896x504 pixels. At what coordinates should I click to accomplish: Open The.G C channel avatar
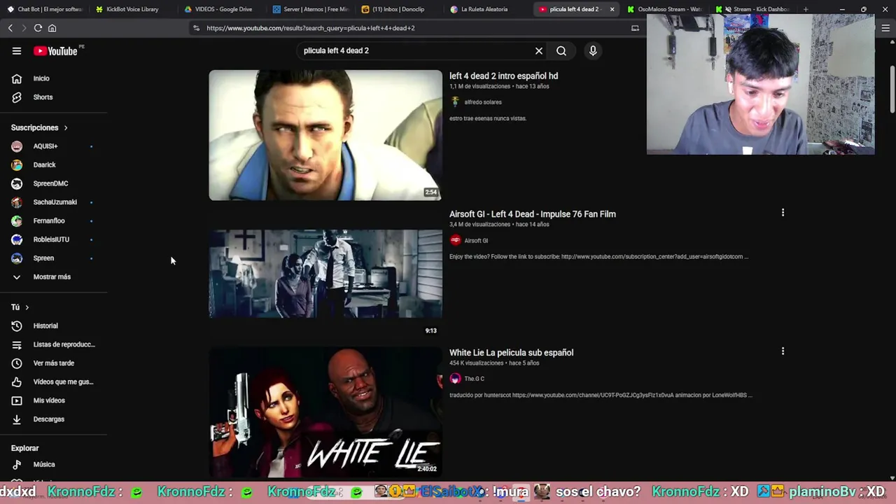tap(455, 379)
